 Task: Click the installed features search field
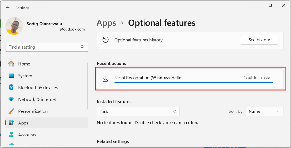[x=135, y=112]
